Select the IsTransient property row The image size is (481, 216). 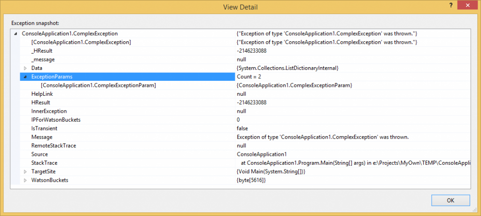[x=241, y=128]
